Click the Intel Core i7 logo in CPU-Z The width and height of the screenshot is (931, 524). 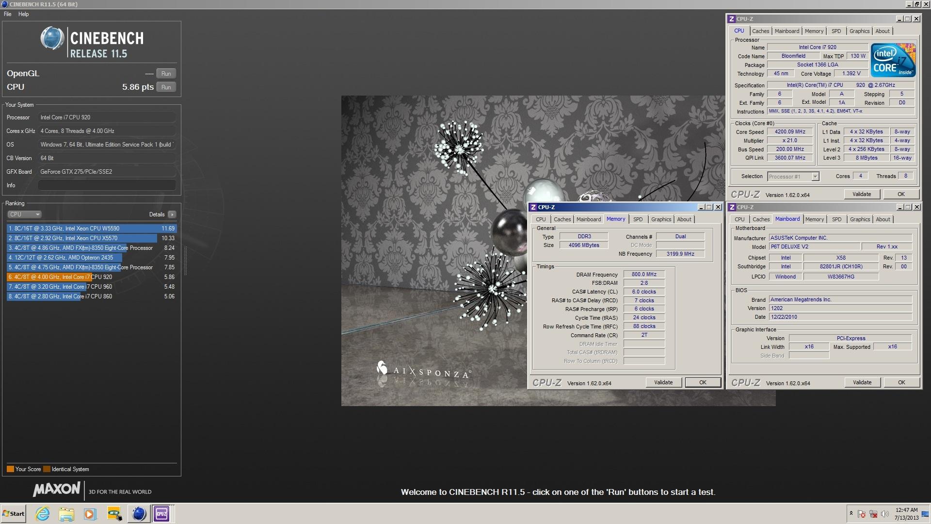(x=893, y=60)
